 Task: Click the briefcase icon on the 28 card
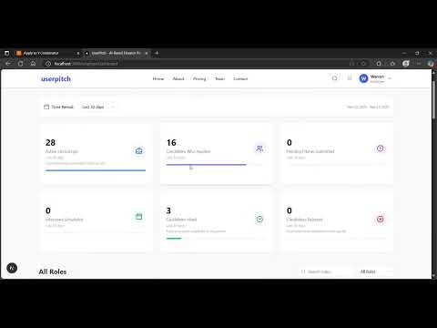[139, 150]
